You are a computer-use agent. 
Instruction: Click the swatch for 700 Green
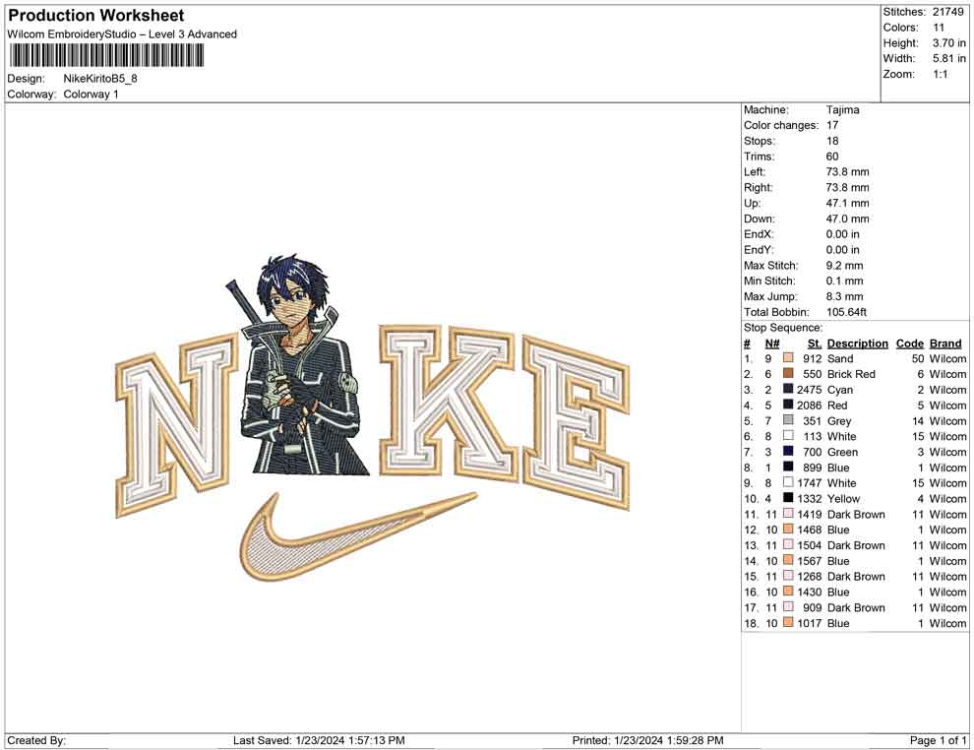(x=788, y=452)
